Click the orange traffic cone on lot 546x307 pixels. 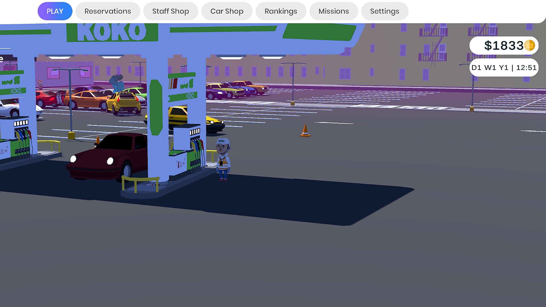(x=305, y=131)
